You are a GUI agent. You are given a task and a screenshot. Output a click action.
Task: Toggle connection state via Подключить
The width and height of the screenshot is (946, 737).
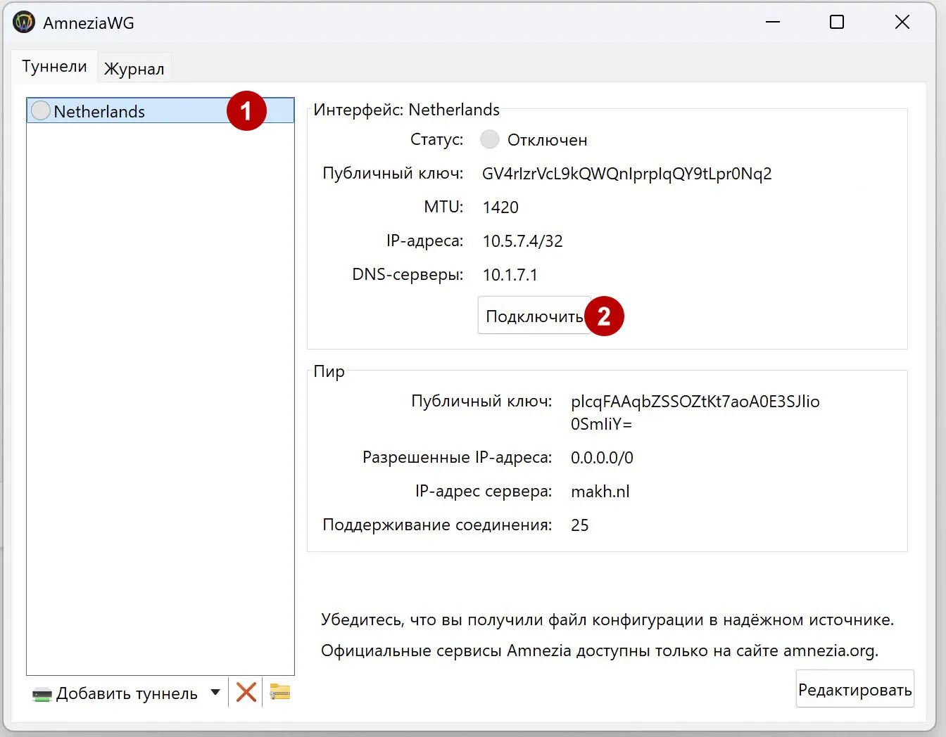click(531, 316)
